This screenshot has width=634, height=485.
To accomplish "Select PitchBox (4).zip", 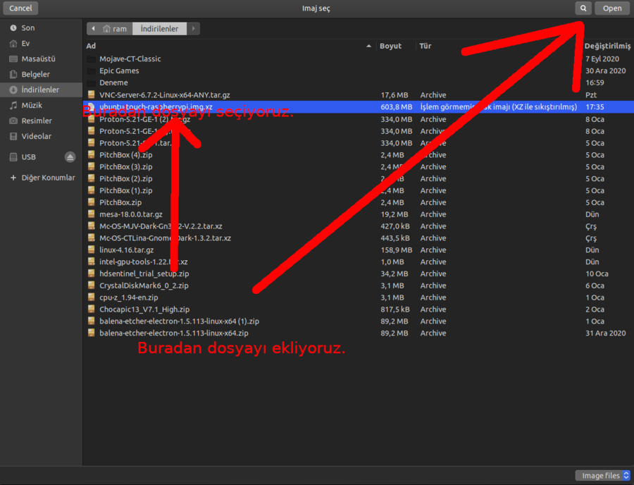I will point(359,155).
